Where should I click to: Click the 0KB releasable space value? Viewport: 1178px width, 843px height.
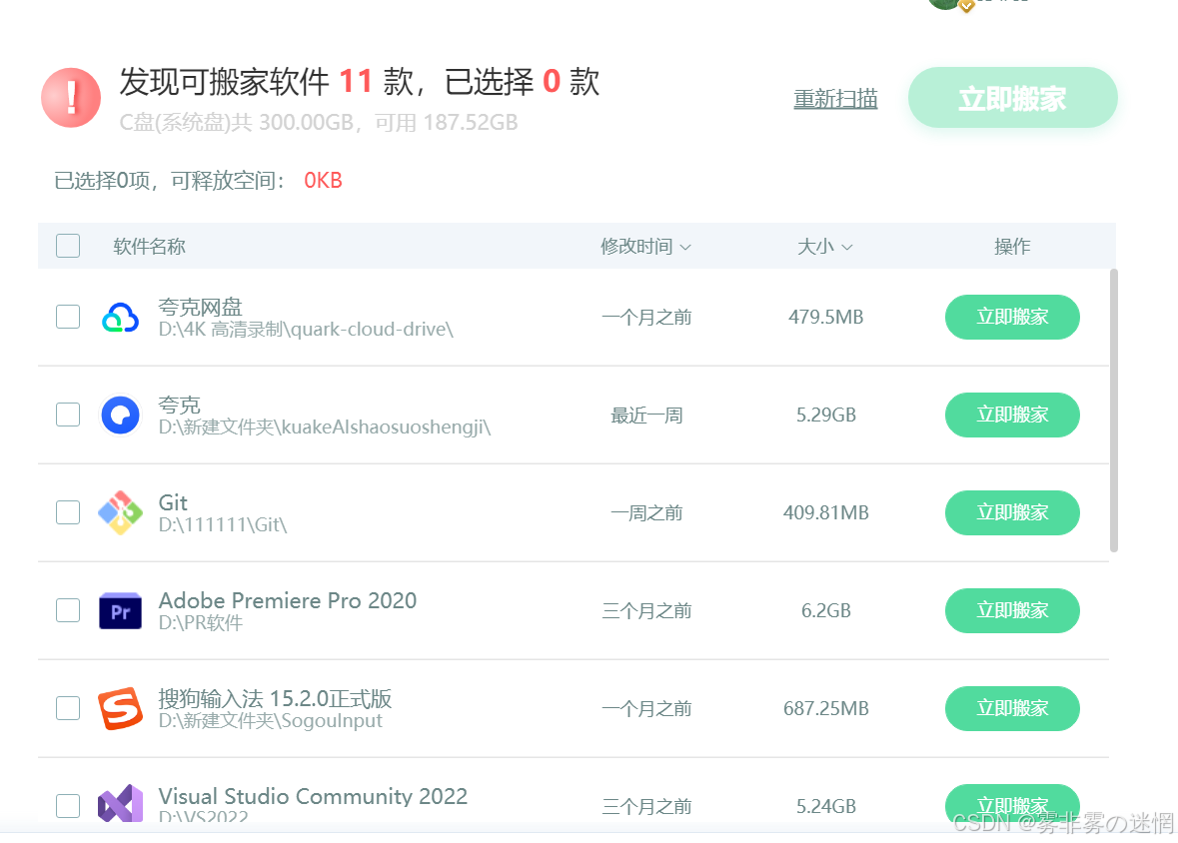(323, 181)
